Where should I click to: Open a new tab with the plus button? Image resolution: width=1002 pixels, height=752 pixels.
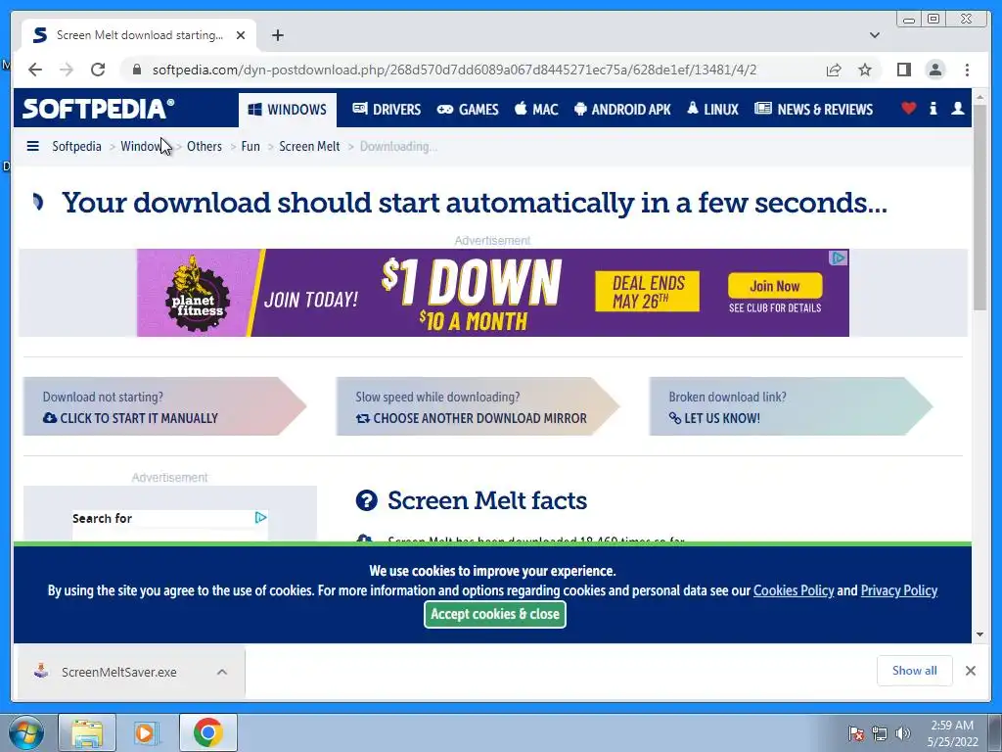pos(277,35)
